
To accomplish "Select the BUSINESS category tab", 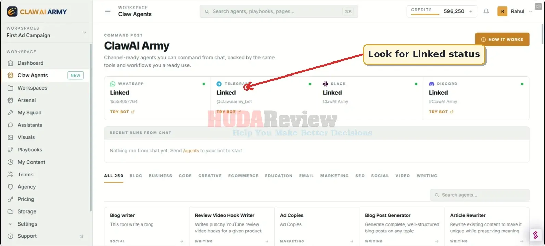I will pos(161,176).
